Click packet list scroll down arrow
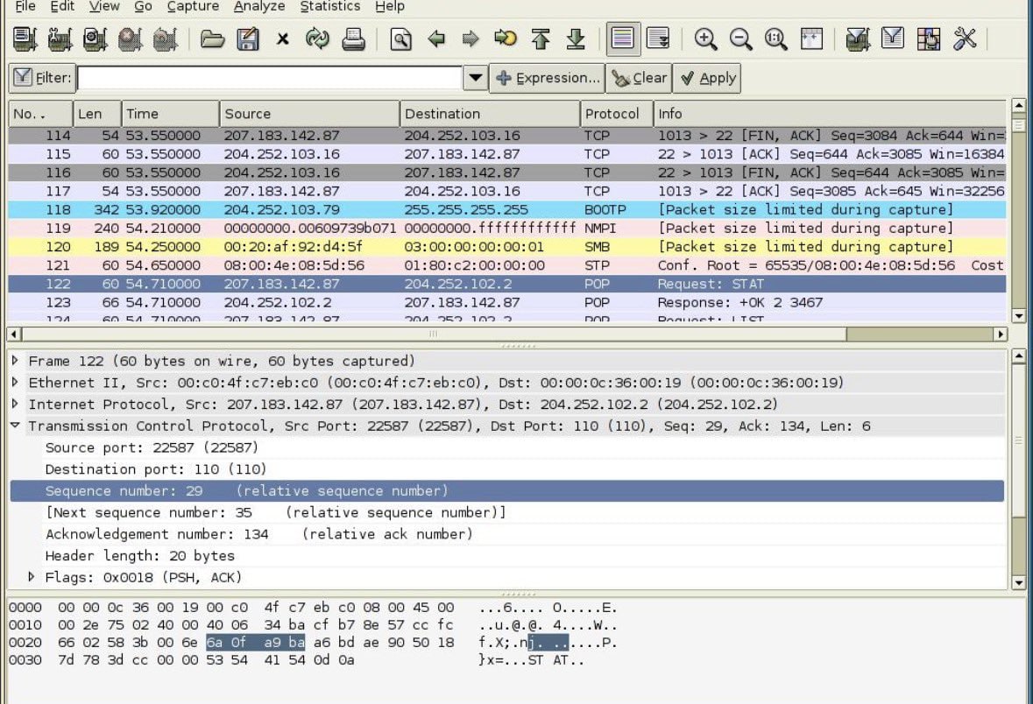This screenshot has width=1033, height=704. 1018,315
